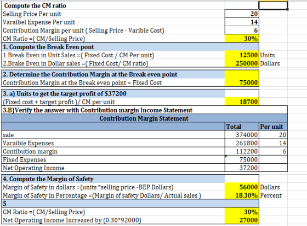Select the 250000 break even dollars cell

pos(242,63)
